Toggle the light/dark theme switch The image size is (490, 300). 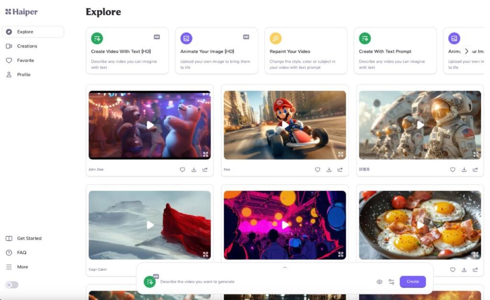pos(12,285)
